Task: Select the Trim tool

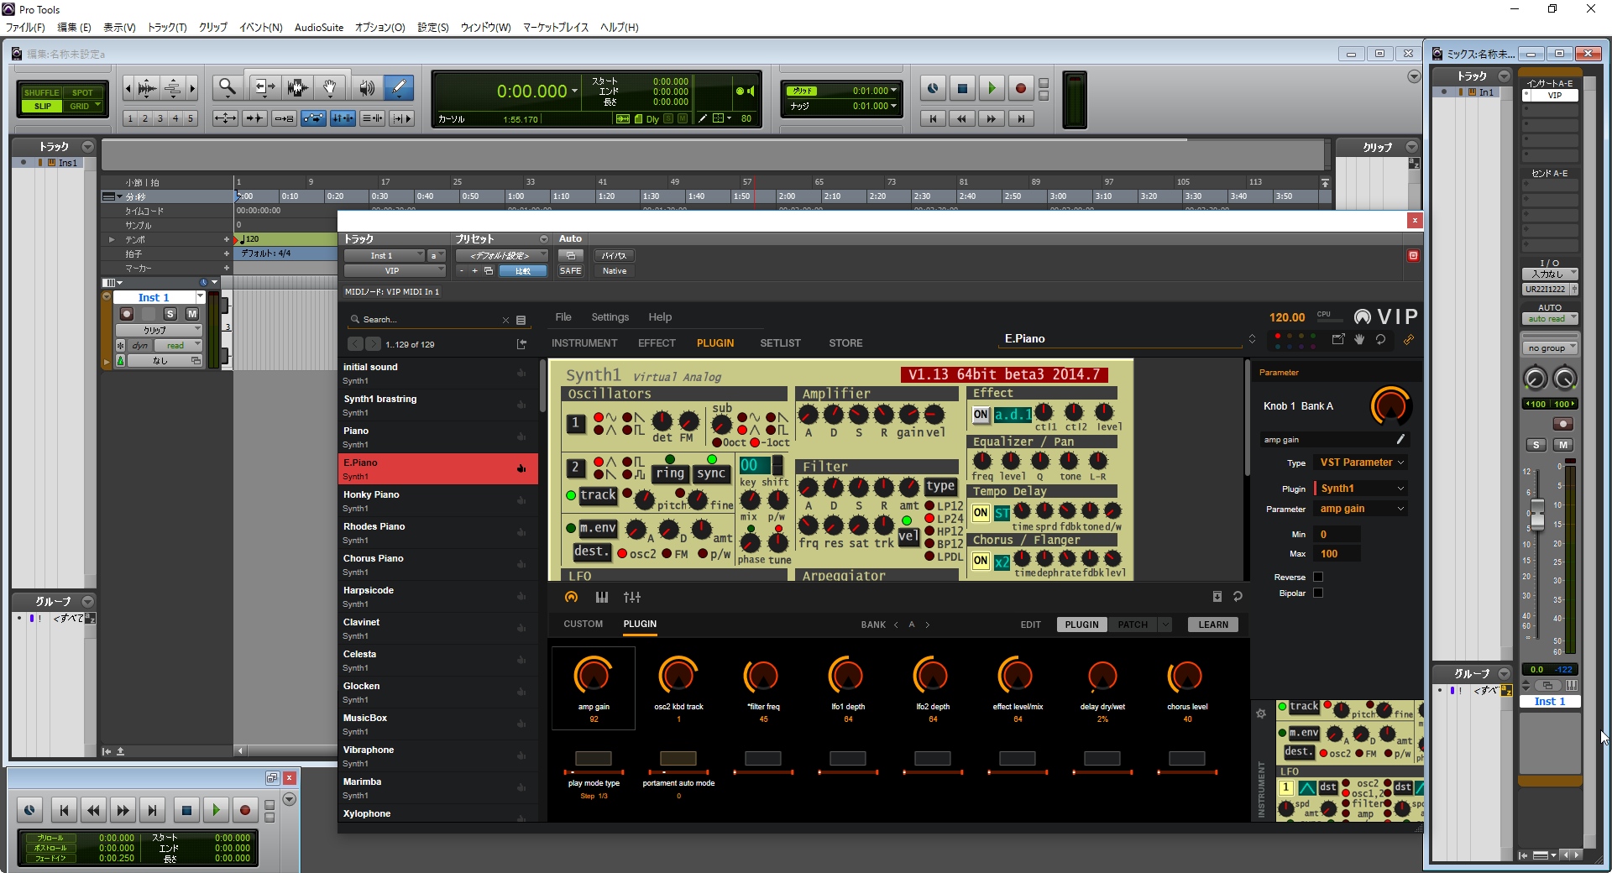Action: [x=264, y=86]
